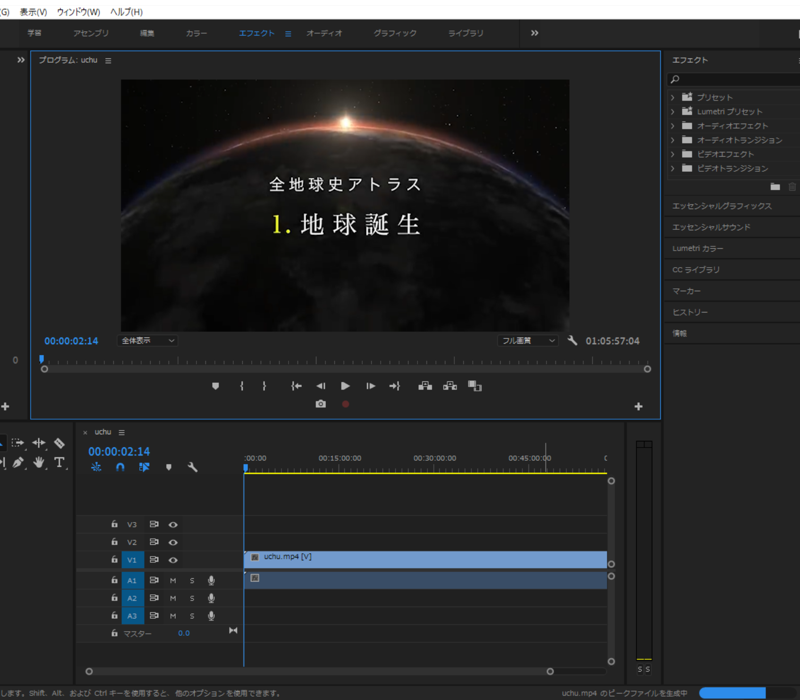This screenshot has width=800, height=700.
Task: Click the Program monitor playhead marker
Action: 42,359
